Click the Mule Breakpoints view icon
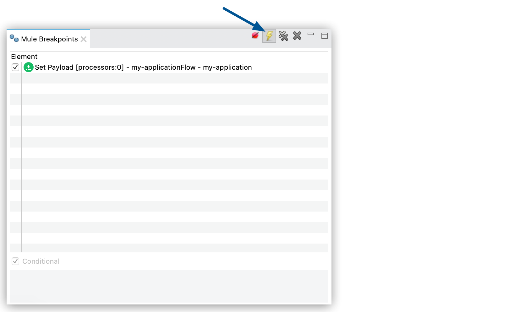509x312 pixels. tap(14, 38)
